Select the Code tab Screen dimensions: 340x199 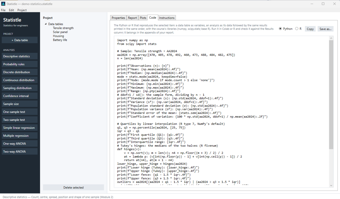152,18
